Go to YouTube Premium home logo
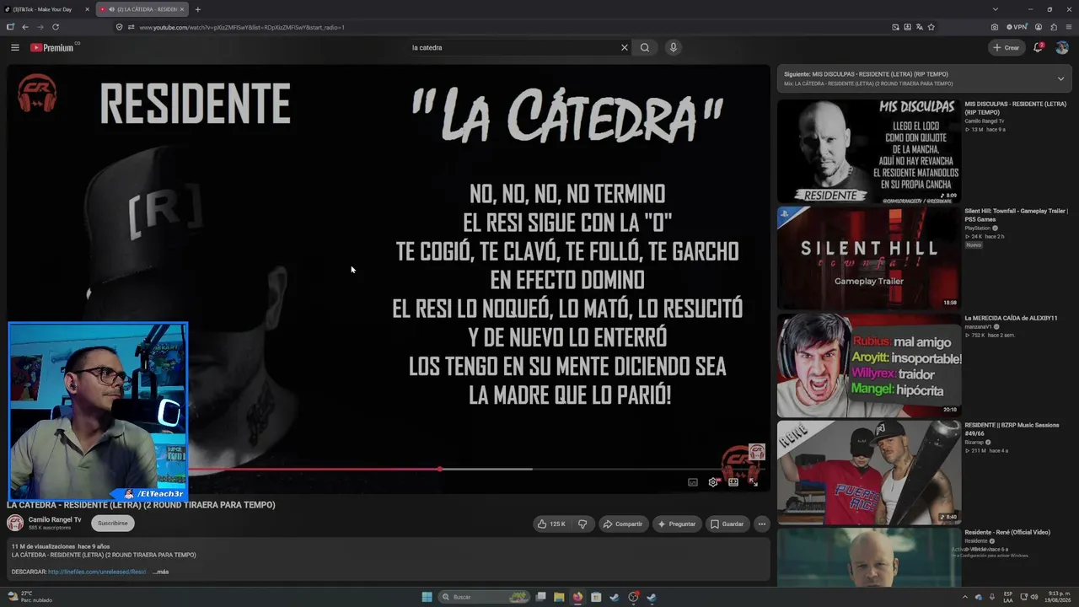Image resolution: width=1079 pixels, height=607 pixels. [54, 47]
